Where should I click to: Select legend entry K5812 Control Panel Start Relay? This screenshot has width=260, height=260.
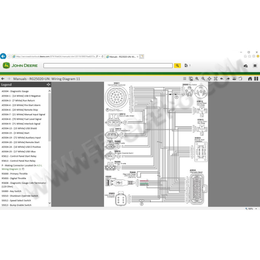(x=19, y=156)
